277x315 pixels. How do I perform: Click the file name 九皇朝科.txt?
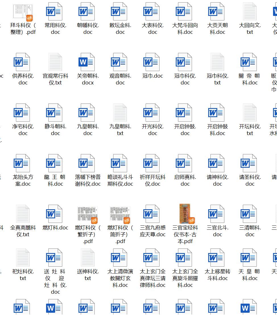120,130
